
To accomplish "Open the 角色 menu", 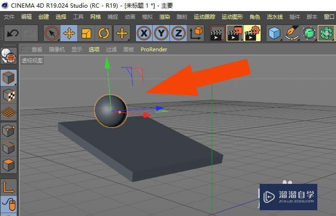I will [x=255, y=17].
